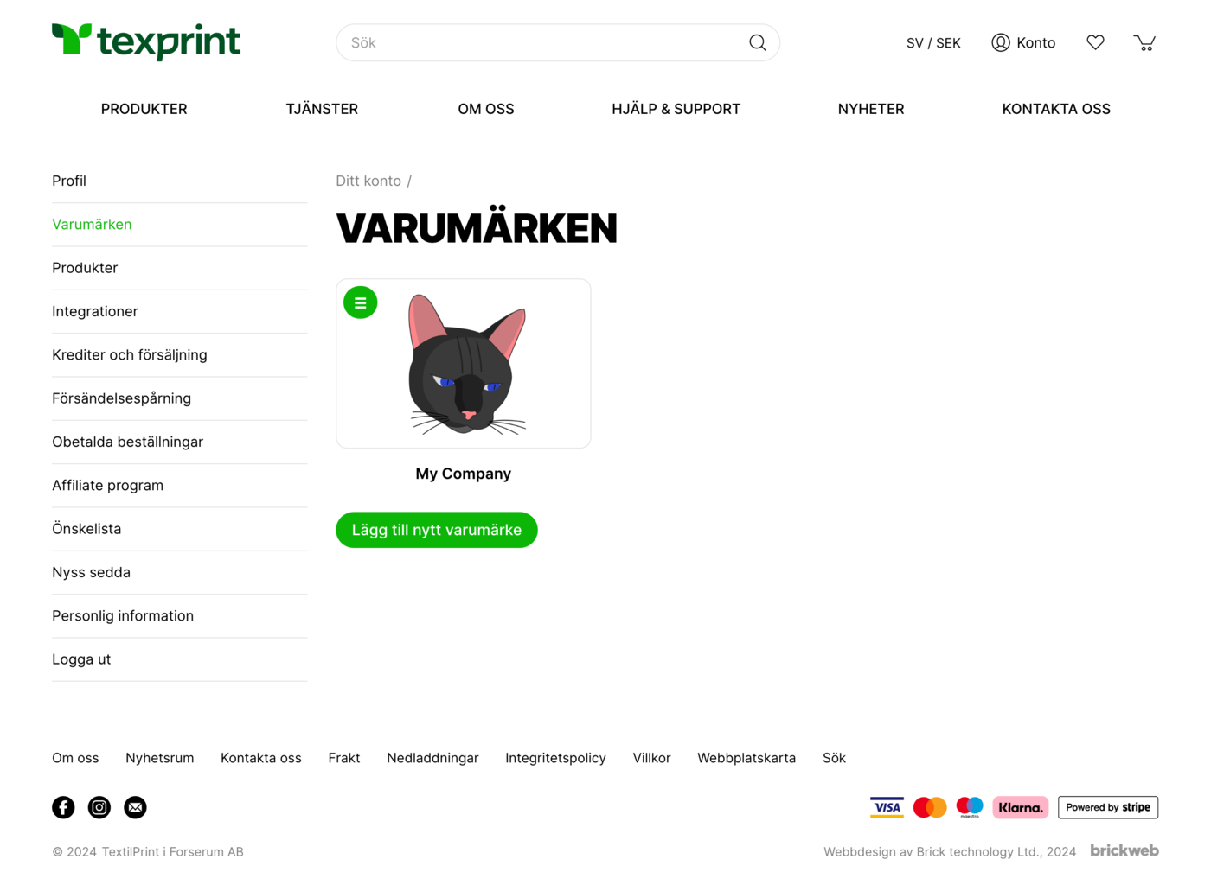1211x885 pixels.
Task: Add a new brand with Lägg till nytt varumärke
Action: [437, 530]
